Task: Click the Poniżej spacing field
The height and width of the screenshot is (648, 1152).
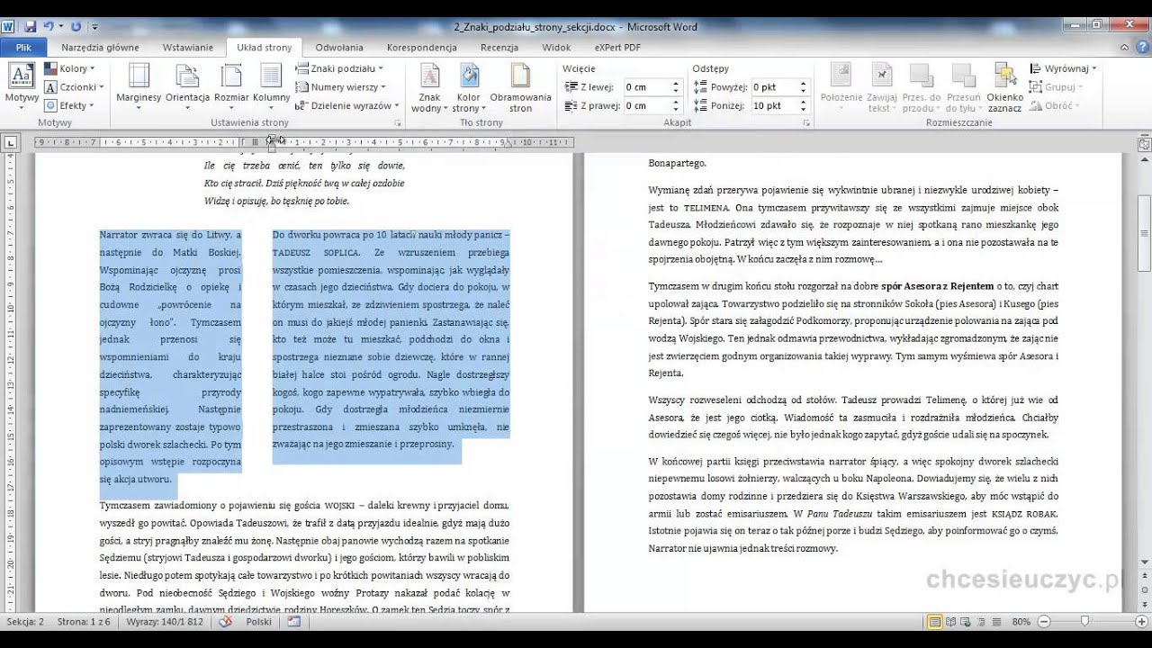Action: (774, 105)
